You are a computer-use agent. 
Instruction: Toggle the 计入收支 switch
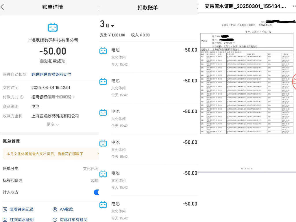[97, 192]
